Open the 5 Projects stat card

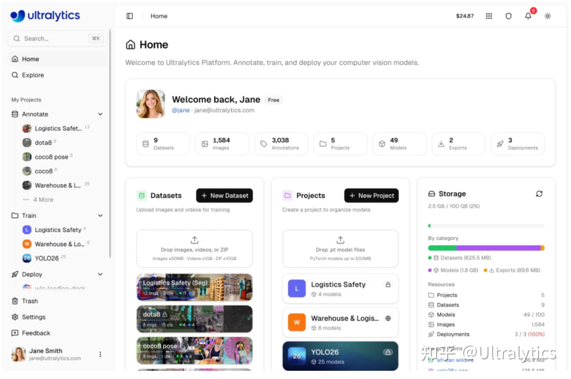pyautogui.click(x=340, y=144)
